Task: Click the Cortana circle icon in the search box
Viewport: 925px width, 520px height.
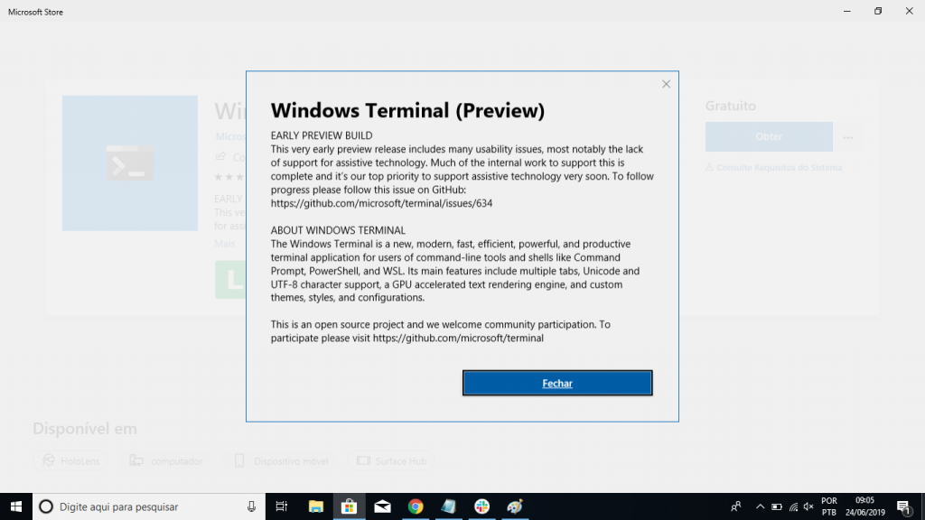Action: (x=46, y=506)
